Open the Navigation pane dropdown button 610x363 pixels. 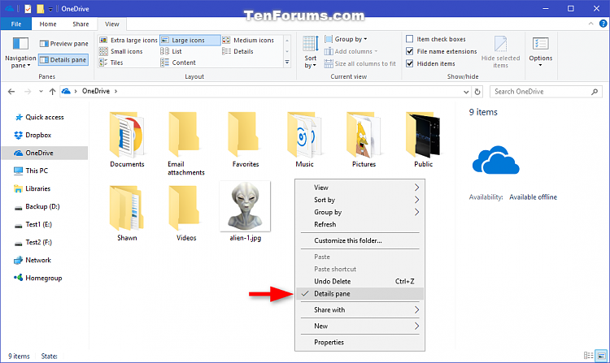pos(20,53)
